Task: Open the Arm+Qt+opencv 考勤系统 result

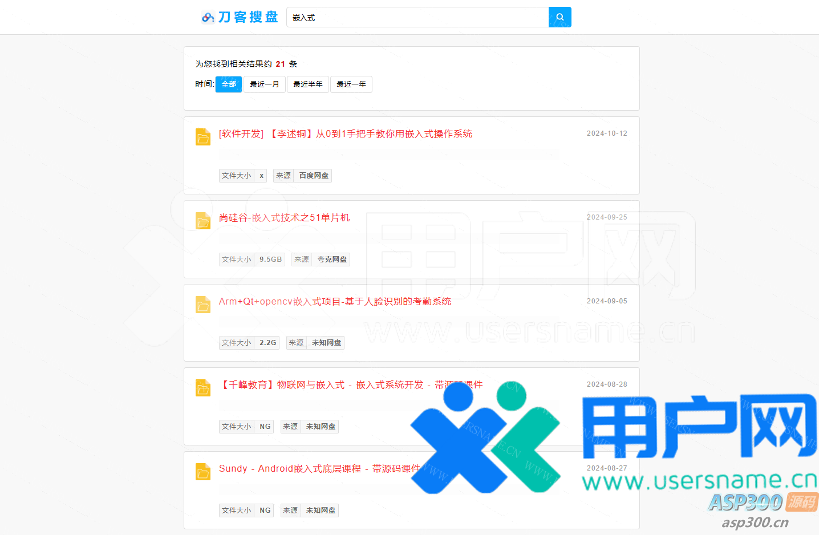Action: click(335, 301)
